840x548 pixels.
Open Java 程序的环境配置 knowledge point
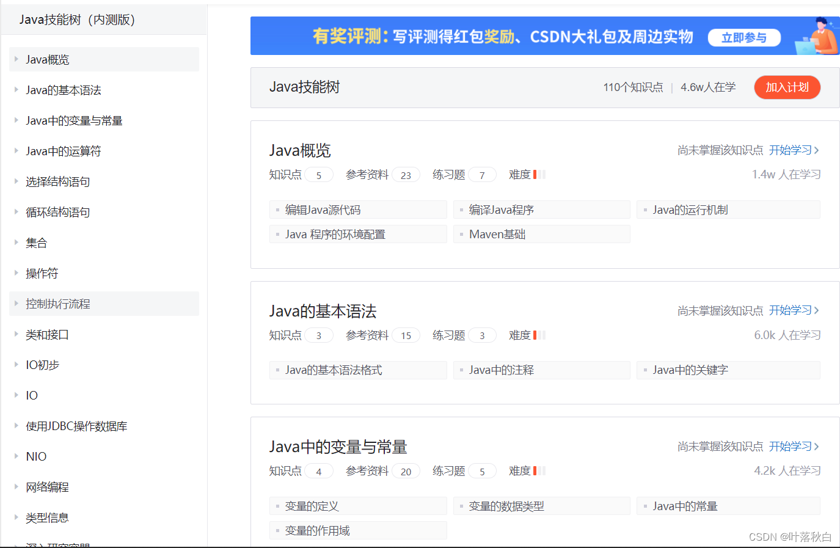[x=358, y=234]
